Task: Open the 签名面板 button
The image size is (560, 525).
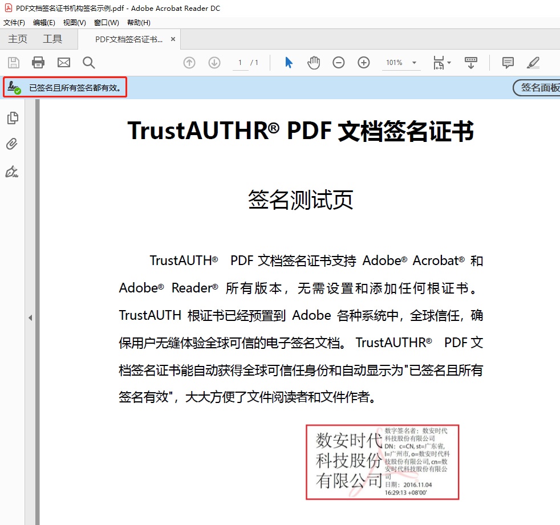Action: coord(537,87)
